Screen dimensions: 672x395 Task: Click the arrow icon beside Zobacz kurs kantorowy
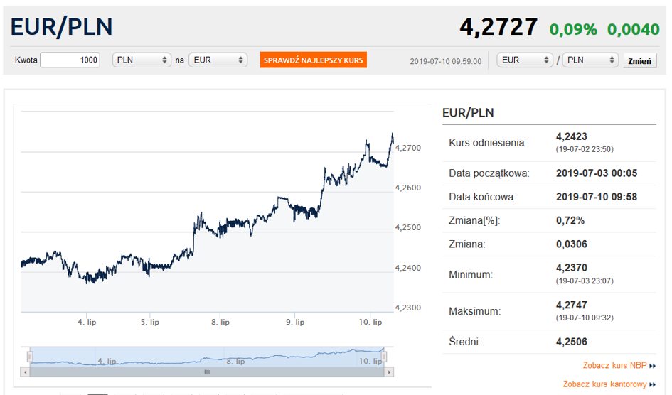point(652,385)
